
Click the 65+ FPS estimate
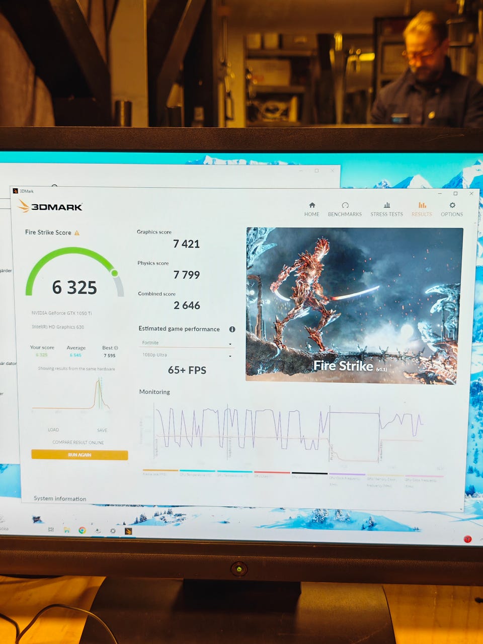[x=187, y=370]
